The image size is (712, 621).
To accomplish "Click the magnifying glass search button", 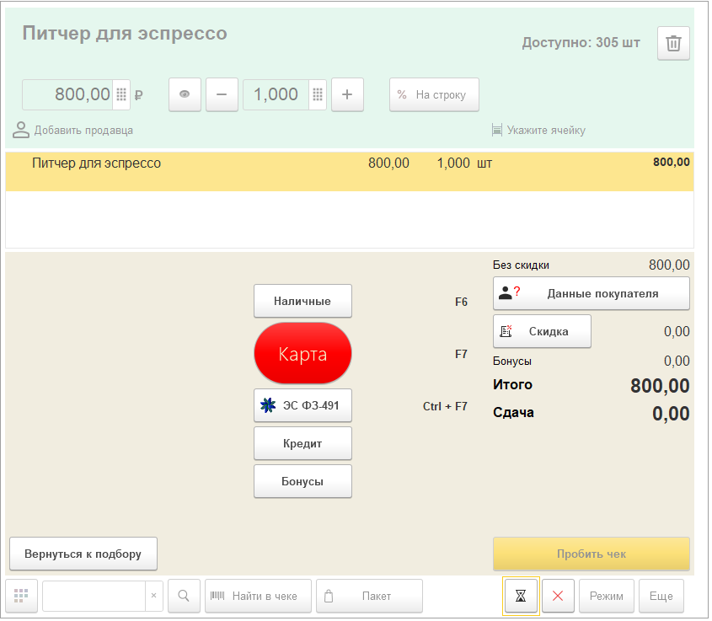I will (x=184, y=596).
